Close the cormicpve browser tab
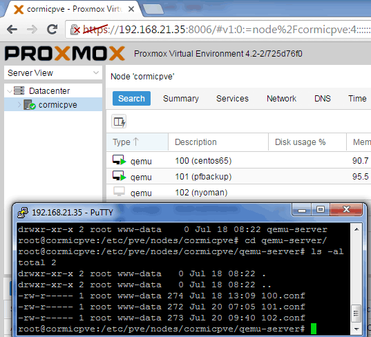 (131, 9)
